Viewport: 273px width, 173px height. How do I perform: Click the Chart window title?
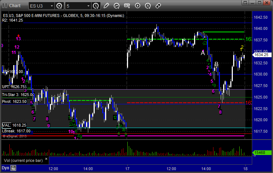[15, 6]
